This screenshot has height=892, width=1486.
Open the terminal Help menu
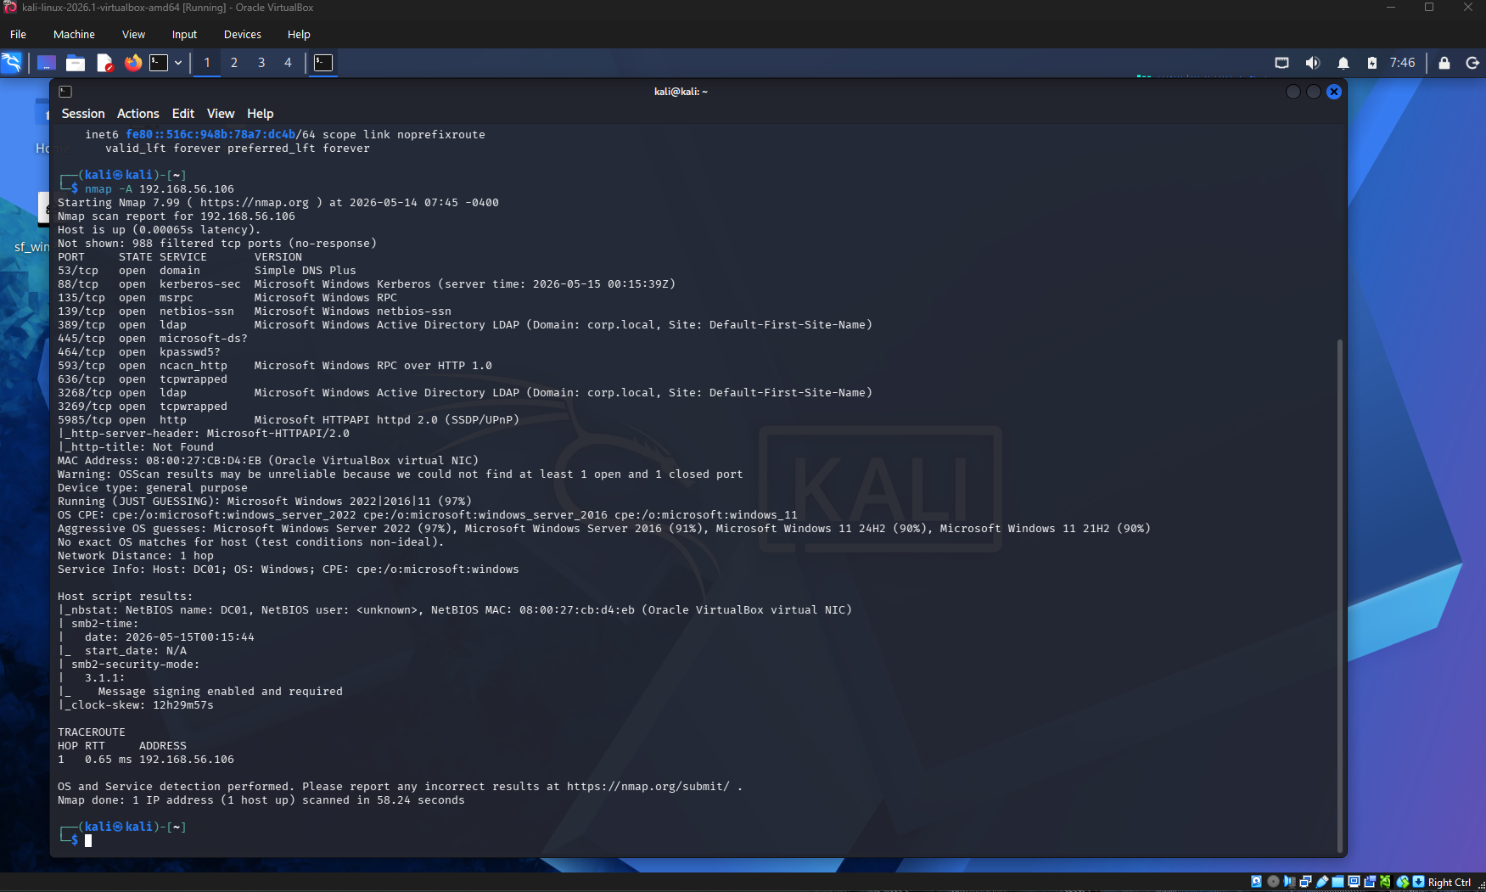[x=261, y=114]
